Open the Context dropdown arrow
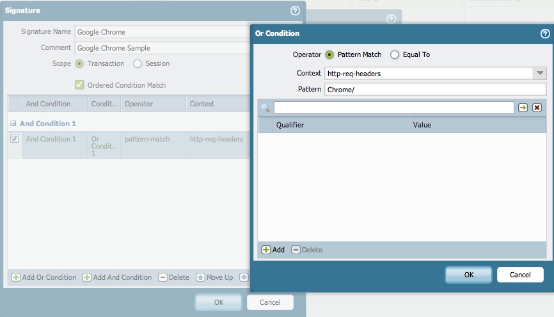The image size is (554, 317). (540, 73)
